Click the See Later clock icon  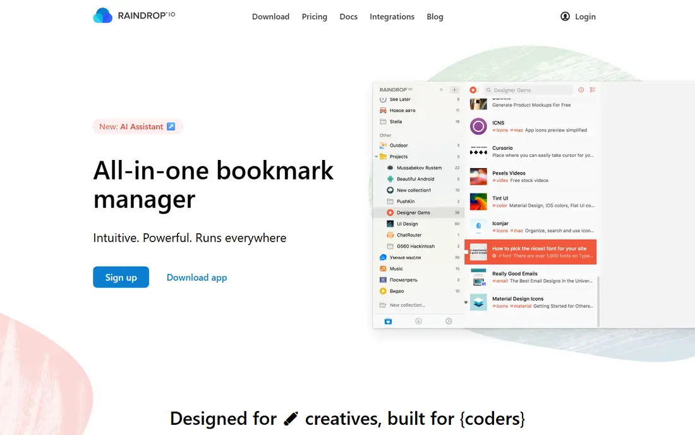pos(383,99)
